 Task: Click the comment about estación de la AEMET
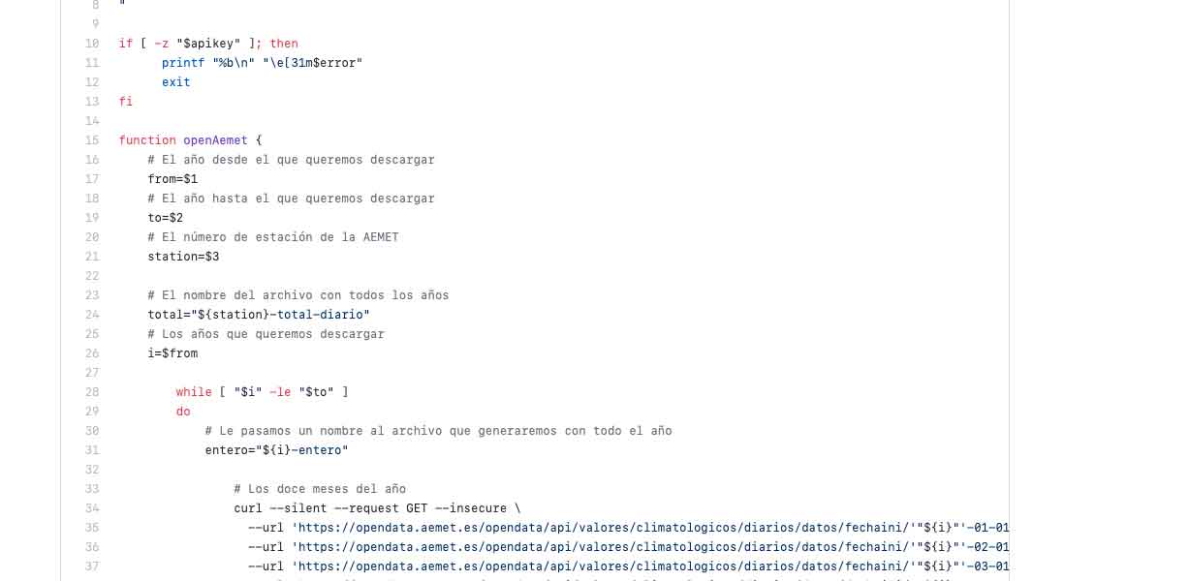[x=273, y=237]
